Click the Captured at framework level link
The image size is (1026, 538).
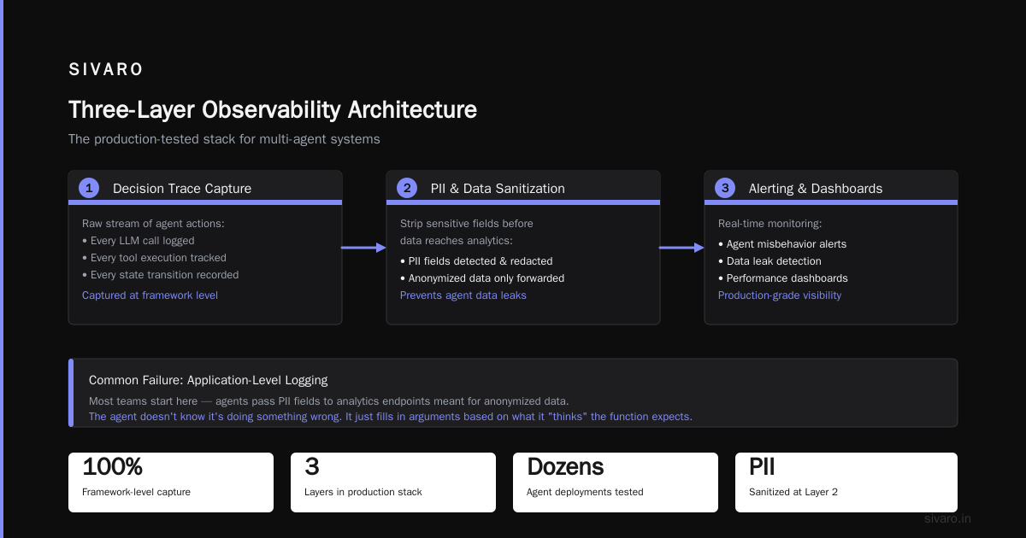click(x=150, y=295)
